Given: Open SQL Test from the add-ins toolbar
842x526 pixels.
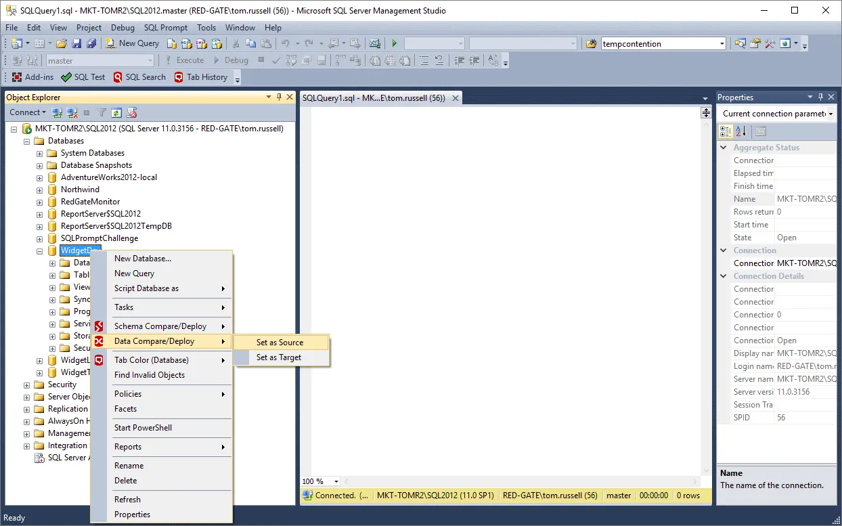Looking at the screenshot, I should point(82,76).
